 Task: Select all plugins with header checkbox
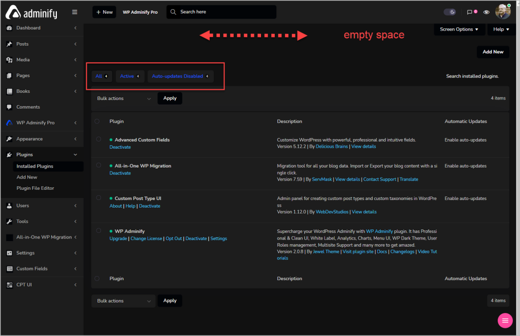[x=97, y=121]
